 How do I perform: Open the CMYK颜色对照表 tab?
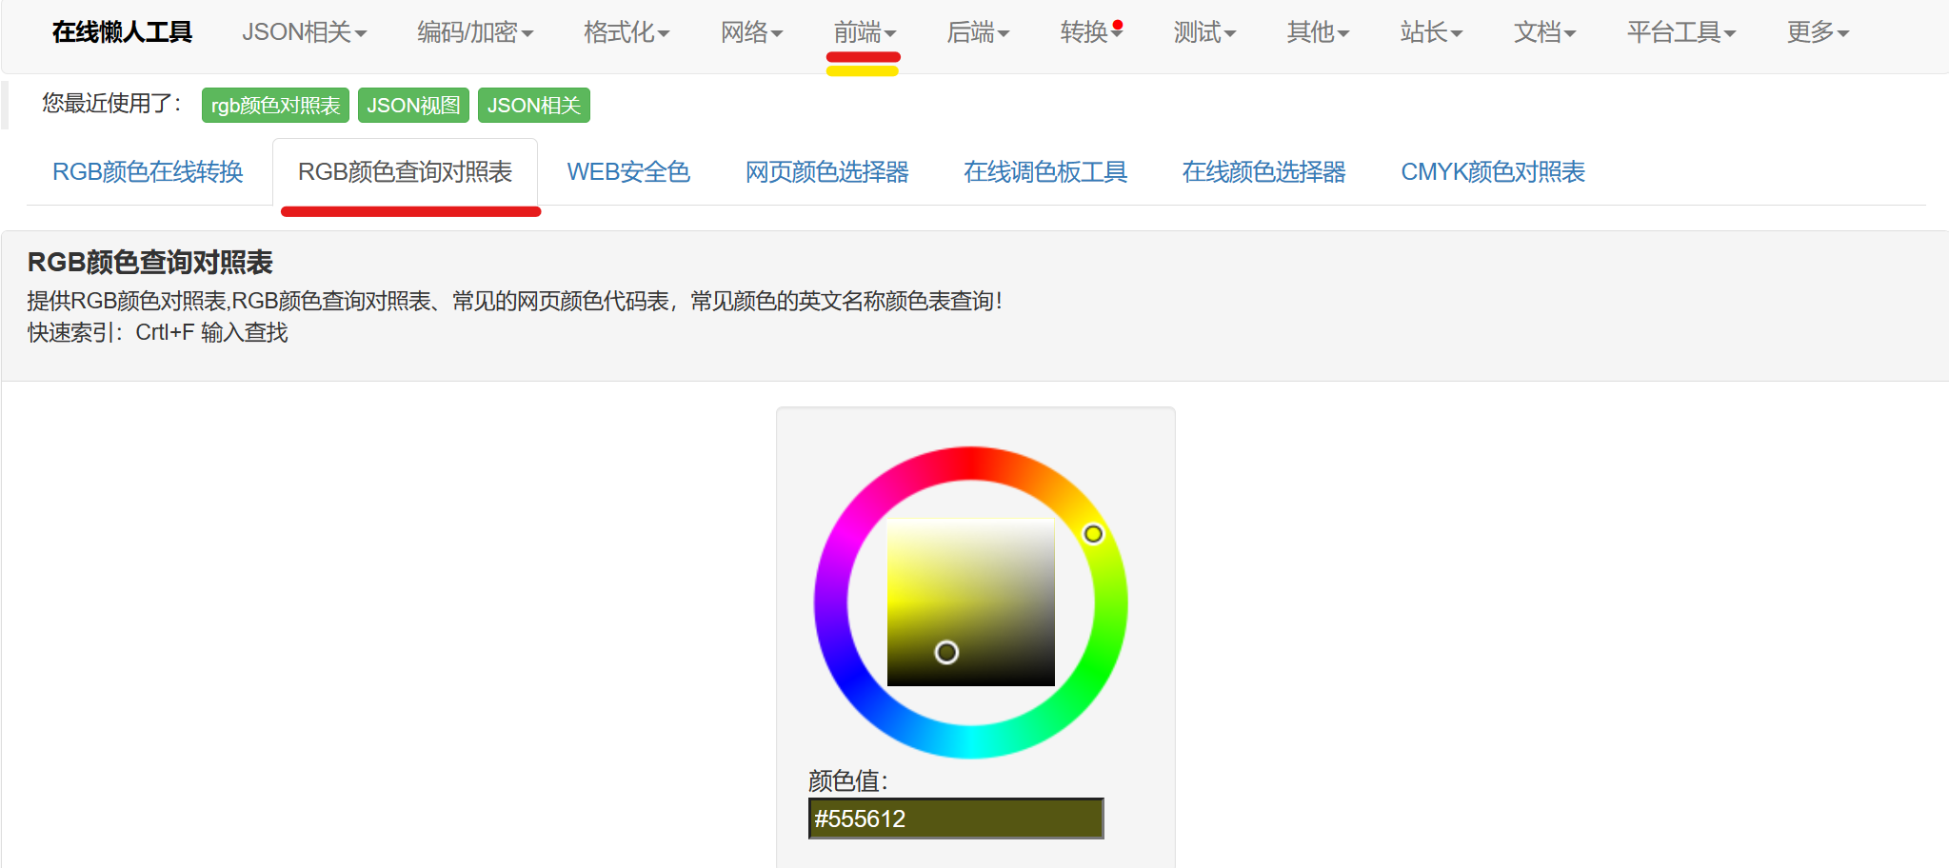click(1492, 172)
